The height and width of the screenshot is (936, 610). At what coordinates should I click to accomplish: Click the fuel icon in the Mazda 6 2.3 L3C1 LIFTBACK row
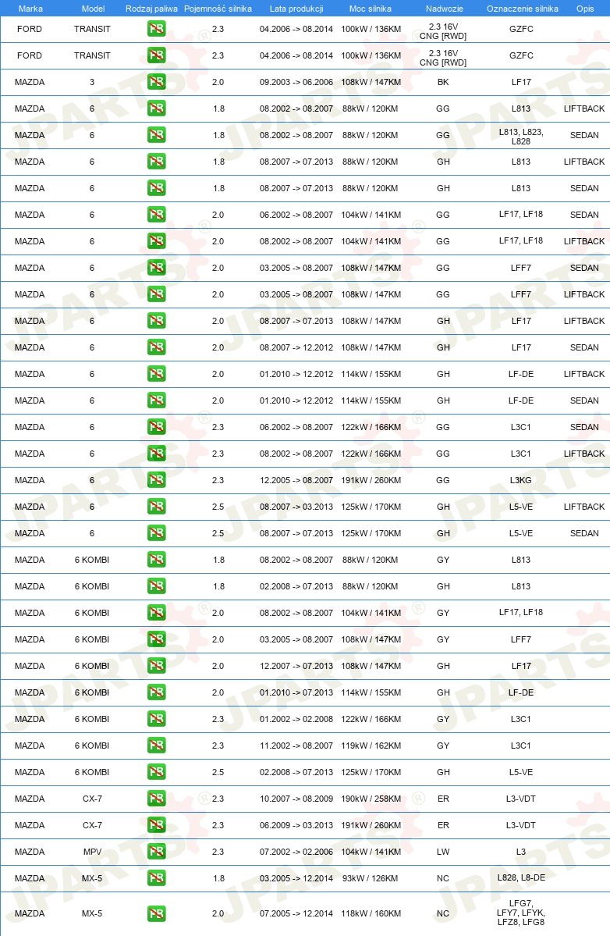(156, 454)
